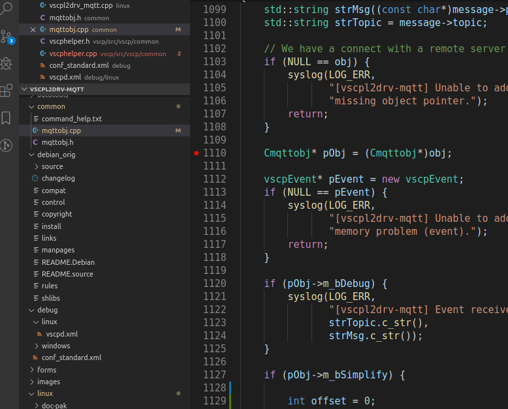Expand the forms folder

[31, 370]
